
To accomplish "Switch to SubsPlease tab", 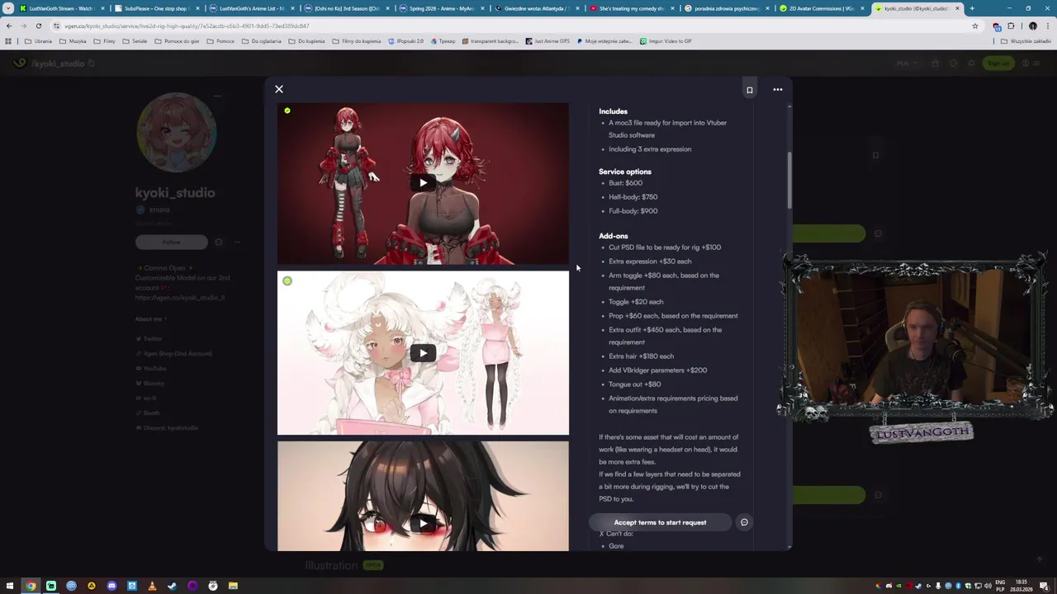I will (x=155, y=8).
